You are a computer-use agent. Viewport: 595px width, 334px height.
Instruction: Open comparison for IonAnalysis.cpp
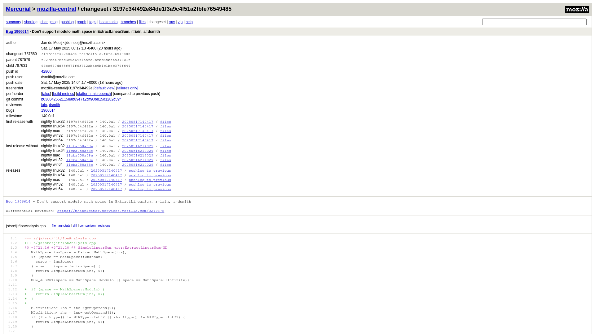click(88, 226)
